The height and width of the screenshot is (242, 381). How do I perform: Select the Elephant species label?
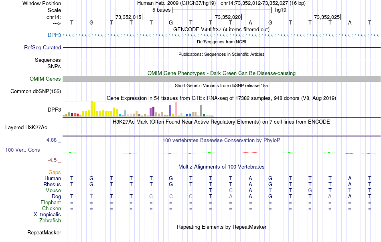tap(51, 202)
